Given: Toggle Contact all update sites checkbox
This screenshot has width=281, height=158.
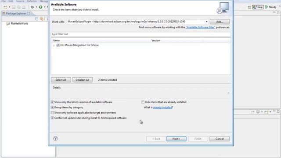Looking at the screenshot, I should click(52, 118).
